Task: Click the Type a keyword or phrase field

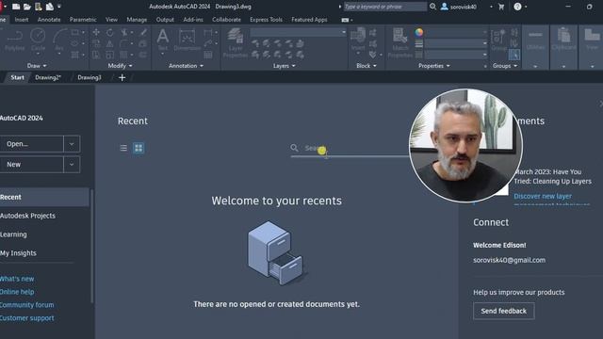Action: coord(385,7)
